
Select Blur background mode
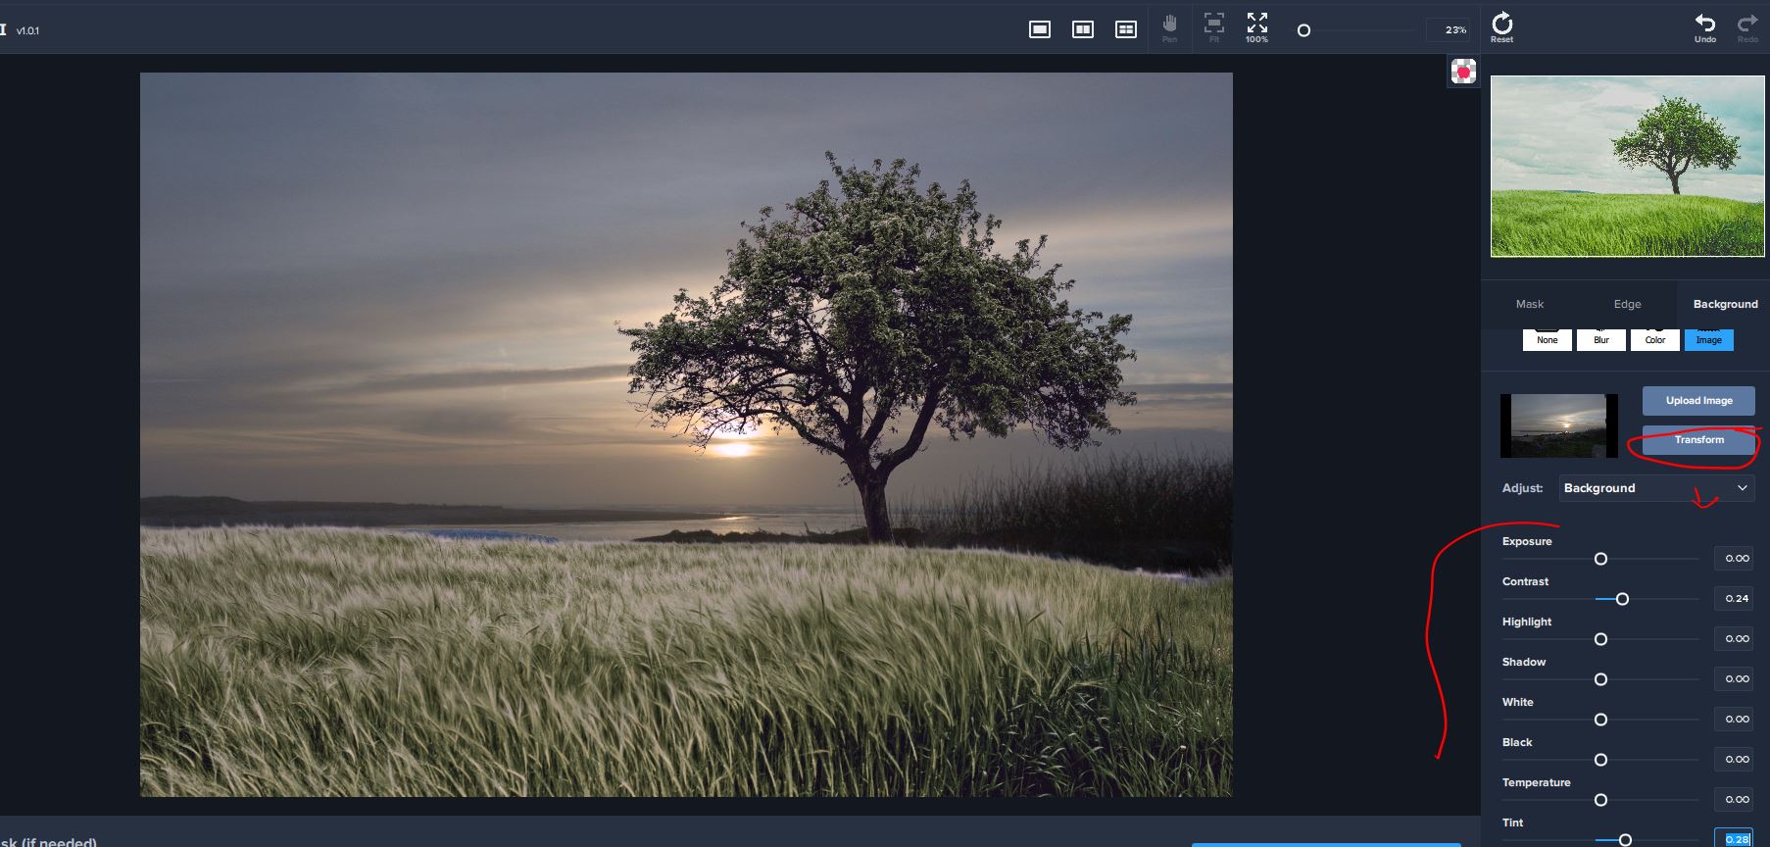pyautogui.click(x=1601, y=339)
